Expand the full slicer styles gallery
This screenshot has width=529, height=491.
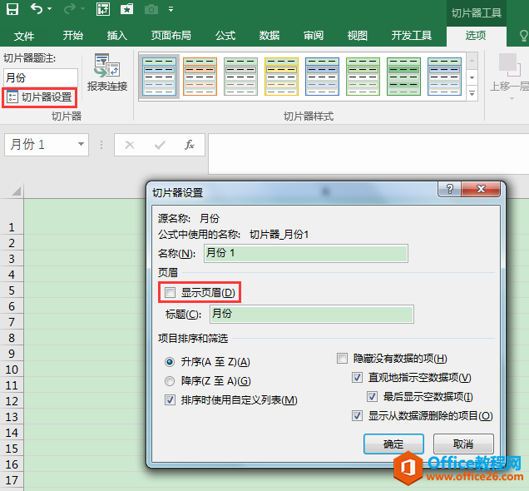(x=472, y=93)
